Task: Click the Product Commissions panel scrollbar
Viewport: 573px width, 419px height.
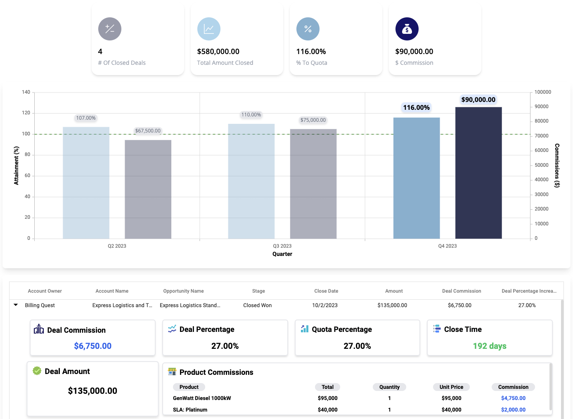Action: pyautogui.click(x=551, y=386)
